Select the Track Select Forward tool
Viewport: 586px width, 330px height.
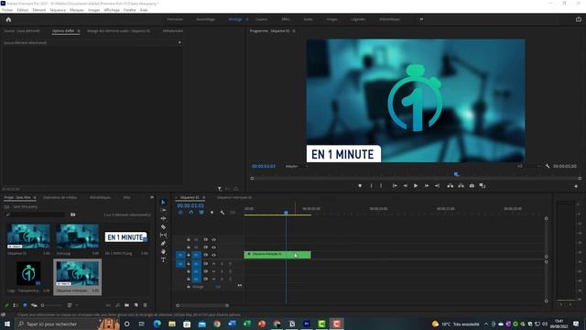163,210
